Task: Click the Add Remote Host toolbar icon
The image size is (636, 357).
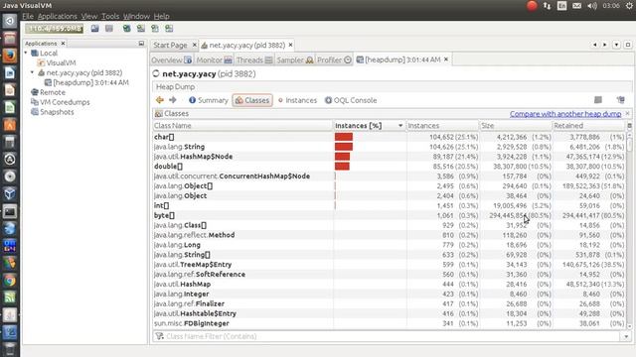Action: 127,29
